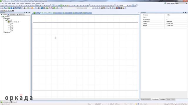Collapse the Boards tree node
This screenshot has width=188, height=105.
point(3,18)
